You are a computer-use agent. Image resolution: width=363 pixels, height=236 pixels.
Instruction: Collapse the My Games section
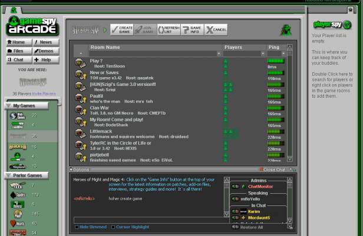click(9, 105)
